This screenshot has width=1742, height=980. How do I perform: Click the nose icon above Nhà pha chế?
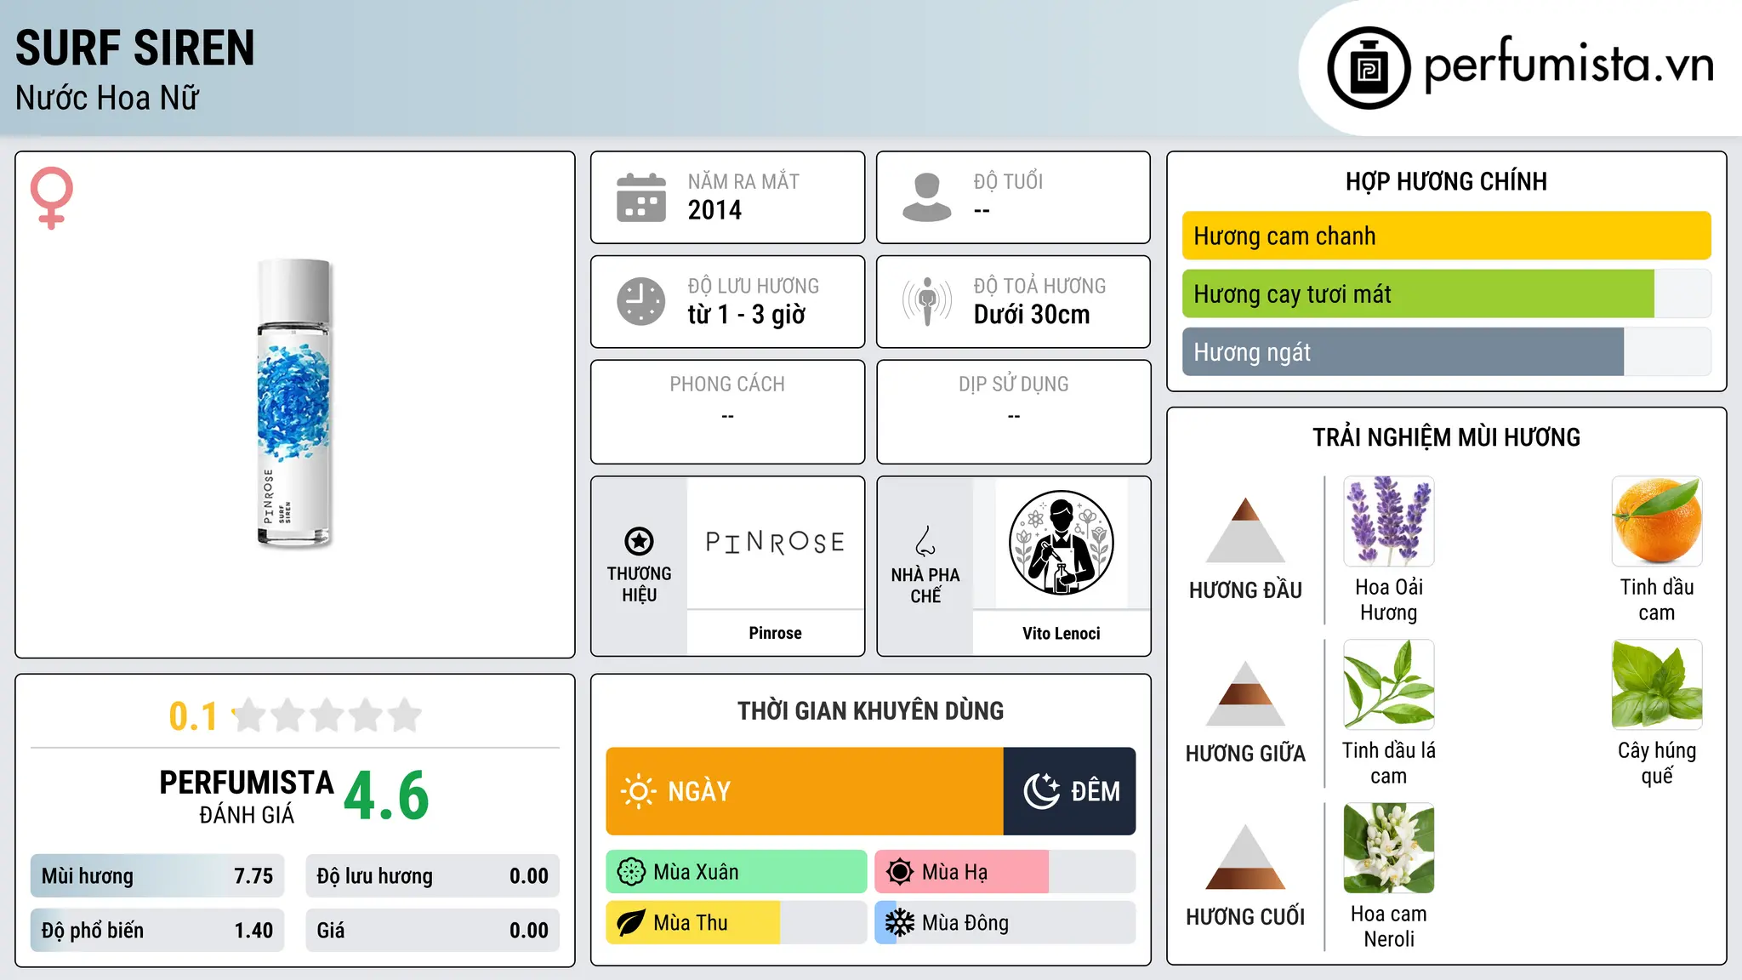click(925, 541)
